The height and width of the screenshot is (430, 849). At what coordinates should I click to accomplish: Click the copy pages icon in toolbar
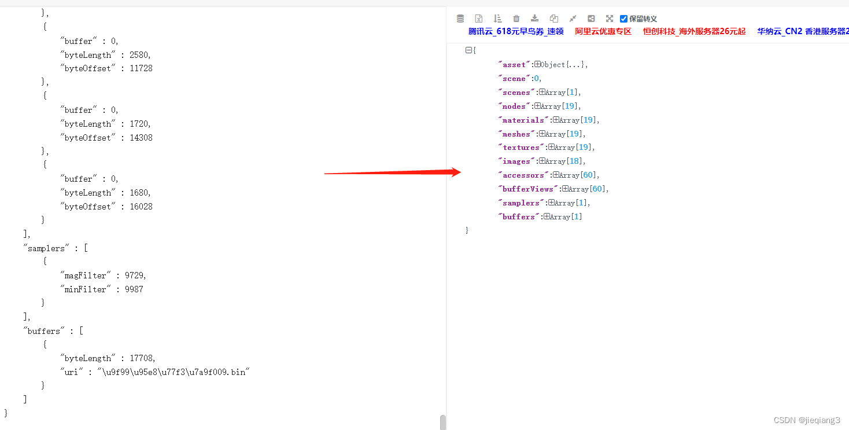coord(554,19)
